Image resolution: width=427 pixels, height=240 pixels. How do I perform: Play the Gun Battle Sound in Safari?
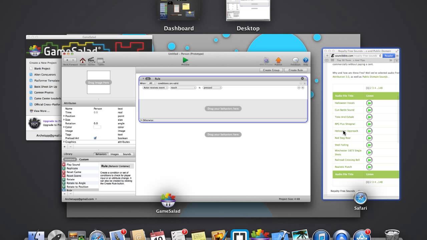369,110
